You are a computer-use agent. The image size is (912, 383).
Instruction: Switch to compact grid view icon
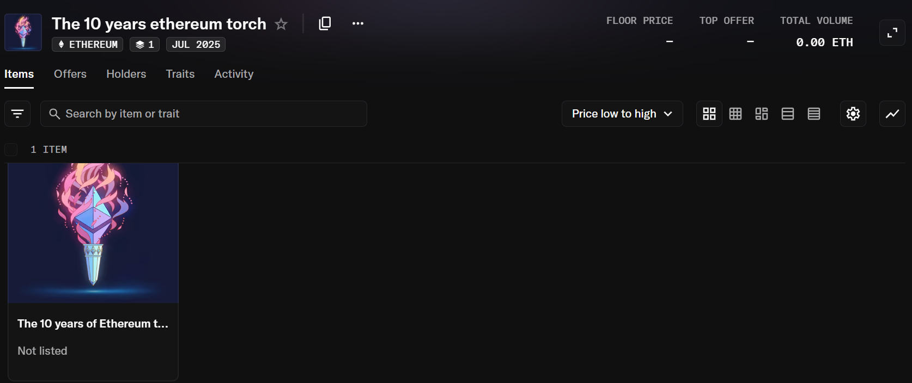[735, 114]
